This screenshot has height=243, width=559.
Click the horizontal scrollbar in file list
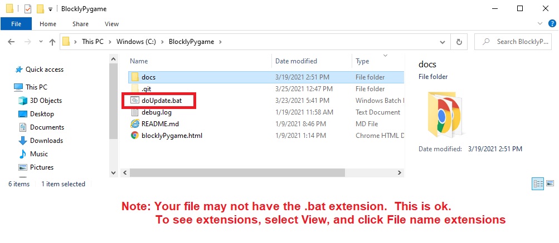point(251,173)
